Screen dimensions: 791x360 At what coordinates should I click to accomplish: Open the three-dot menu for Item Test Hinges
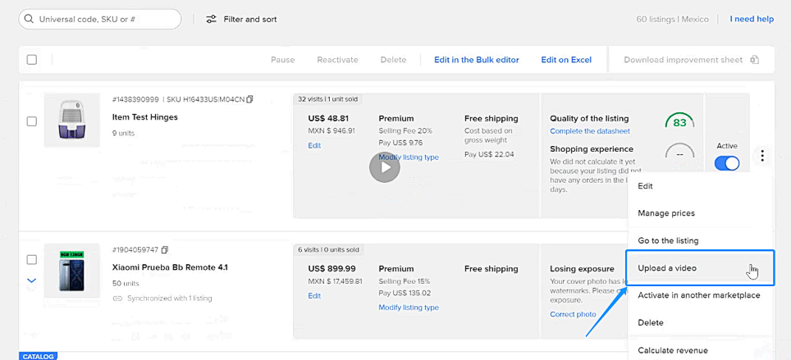(x=762, y=156)
